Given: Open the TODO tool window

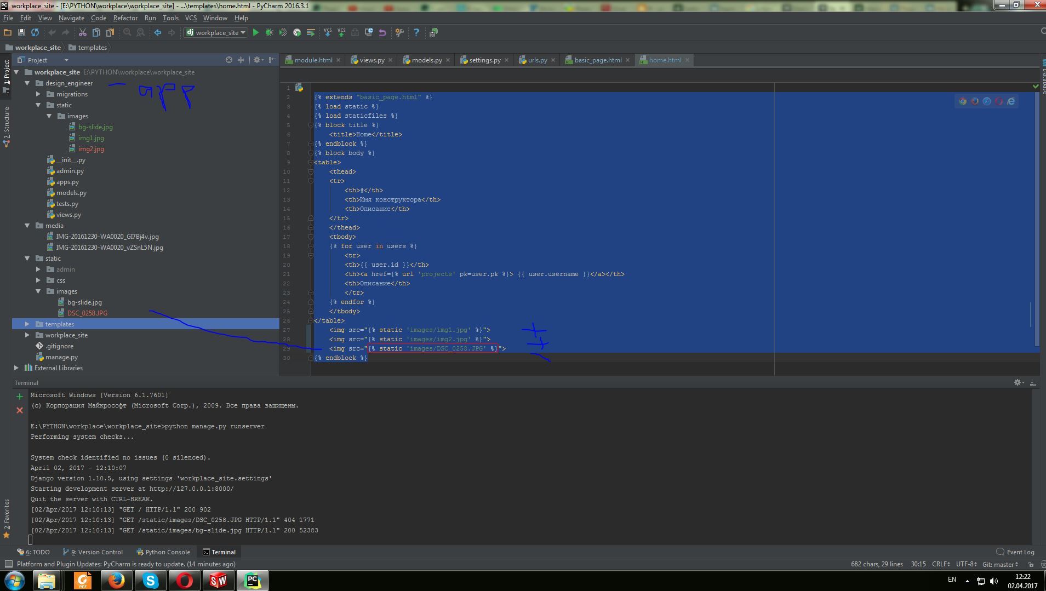Looking at the screenshot, I should [x=34, y=552].
